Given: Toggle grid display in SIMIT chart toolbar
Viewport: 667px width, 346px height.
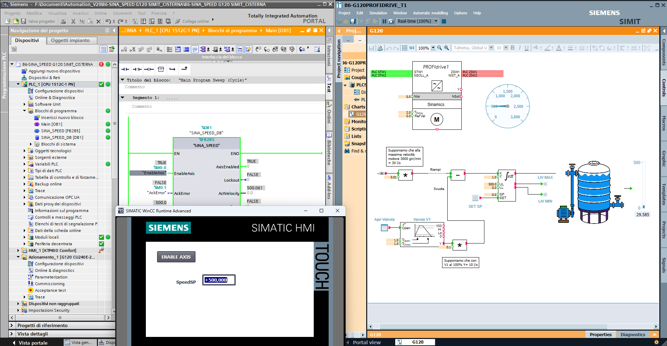Looking at the screenshot, I should coord(405,48).
